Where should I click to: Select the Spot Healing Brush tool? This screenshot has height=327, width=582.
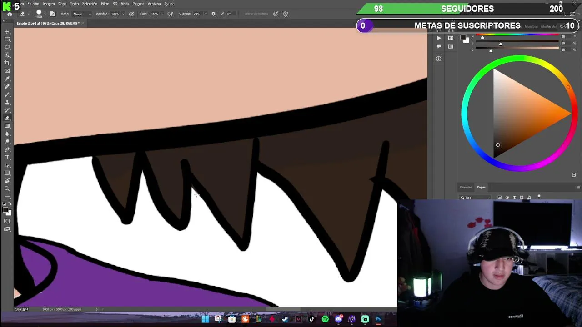click(x=7, y=86)
